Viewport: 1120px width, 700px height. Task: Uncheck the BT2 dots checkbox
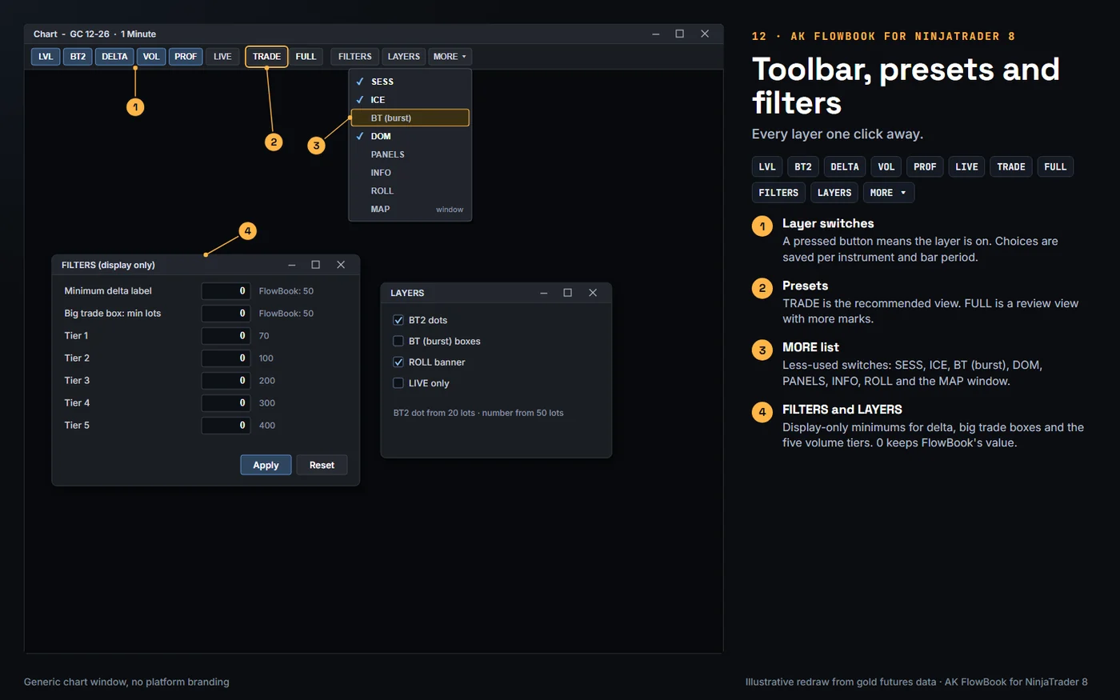pos(398,320)
